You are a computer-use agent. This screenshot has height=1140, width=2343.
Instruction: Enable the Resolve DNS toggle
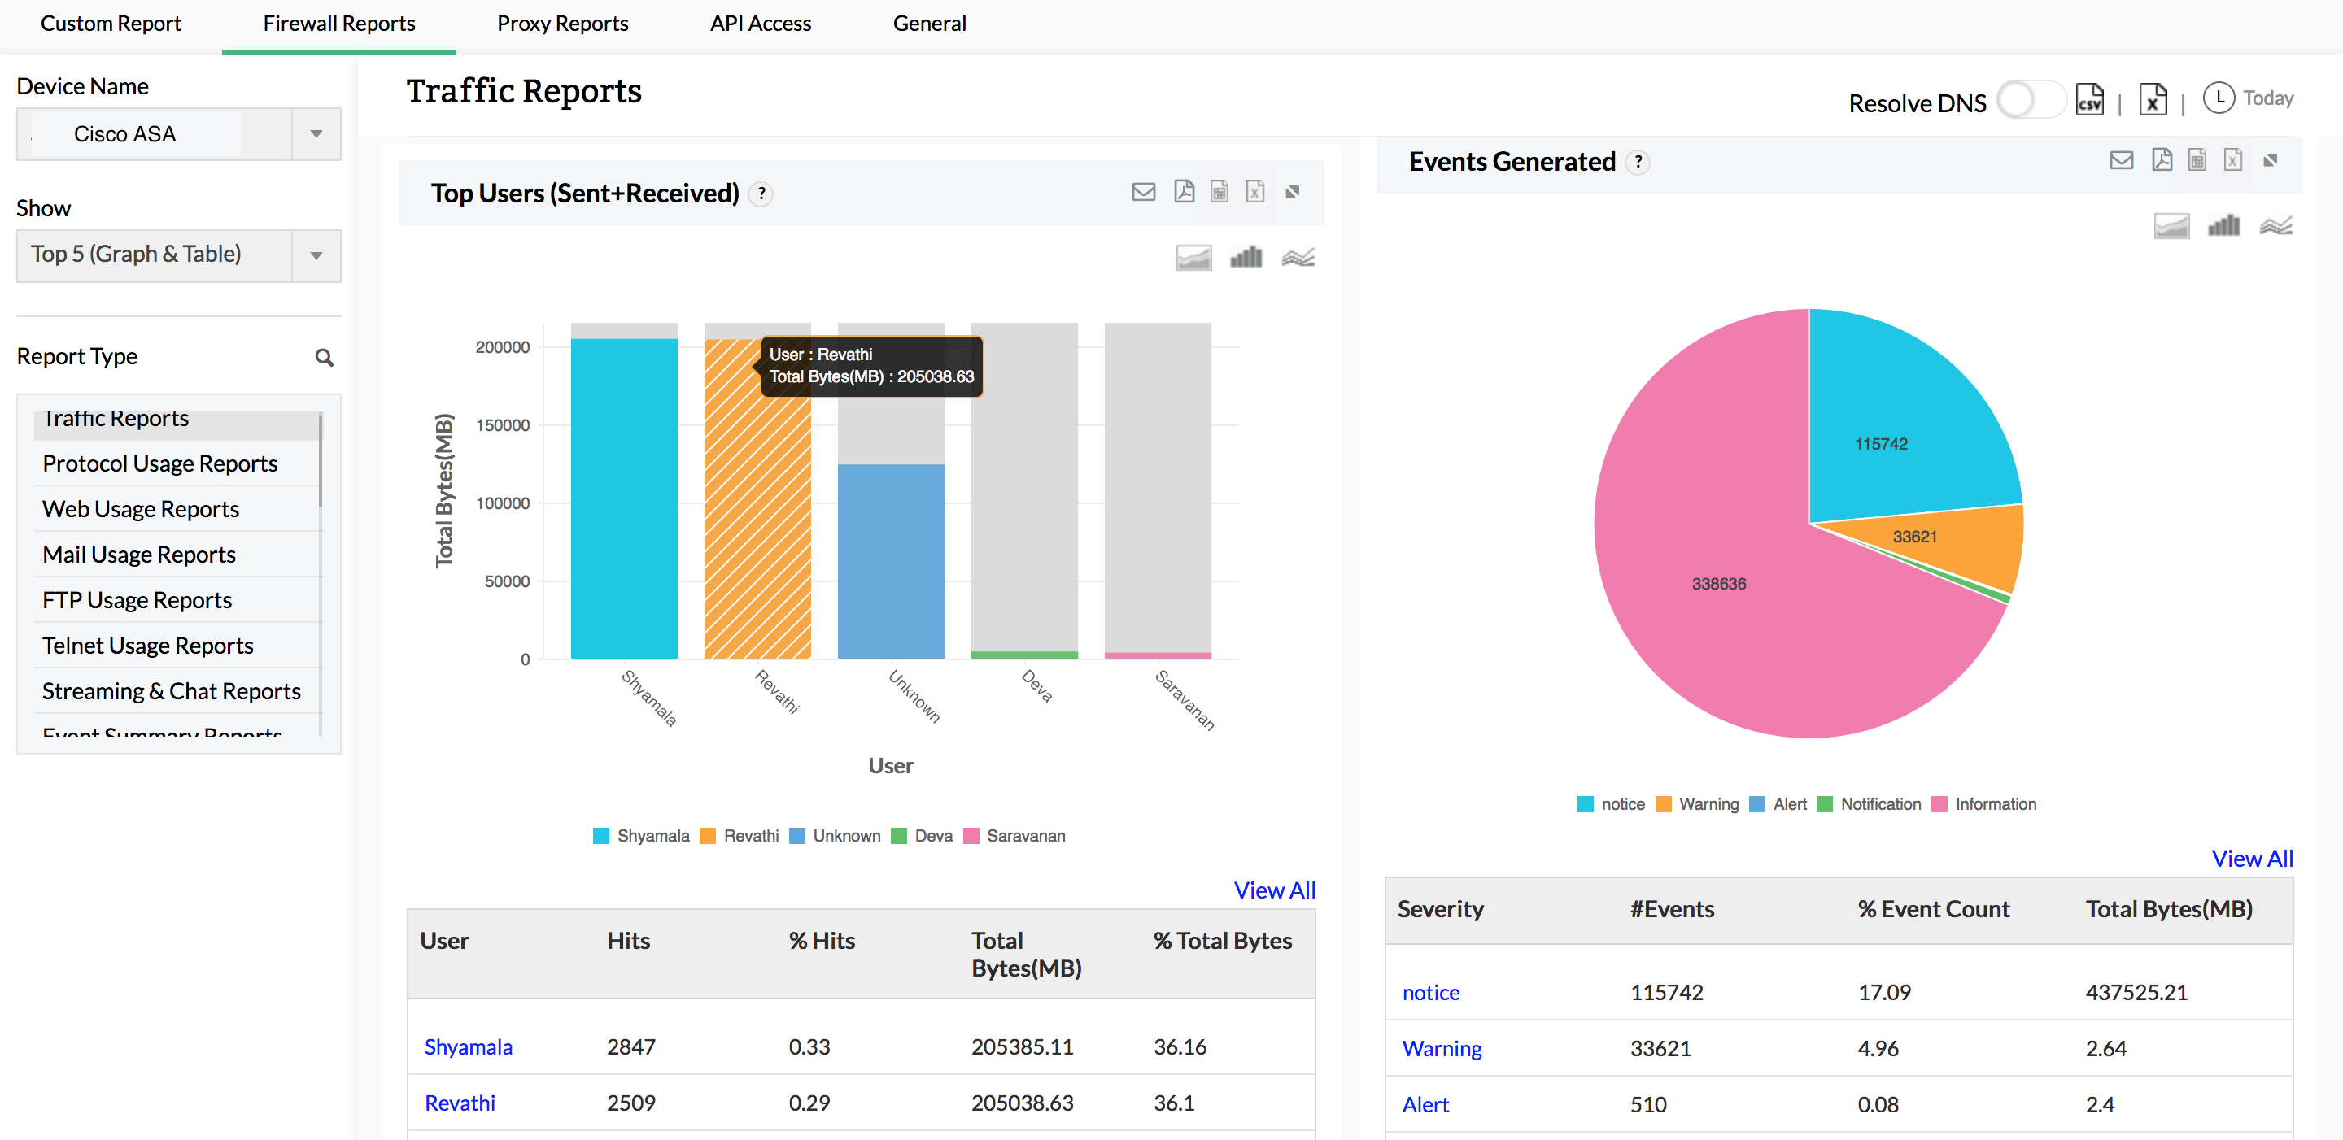(x=2031, y=101)
